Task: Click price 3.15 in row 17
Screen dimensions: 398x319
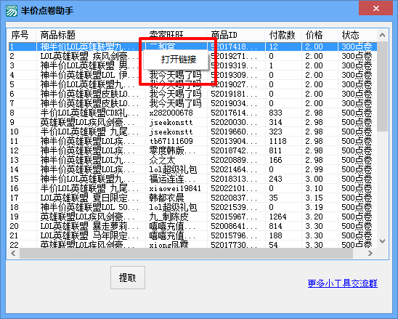Action: point(314,198)
